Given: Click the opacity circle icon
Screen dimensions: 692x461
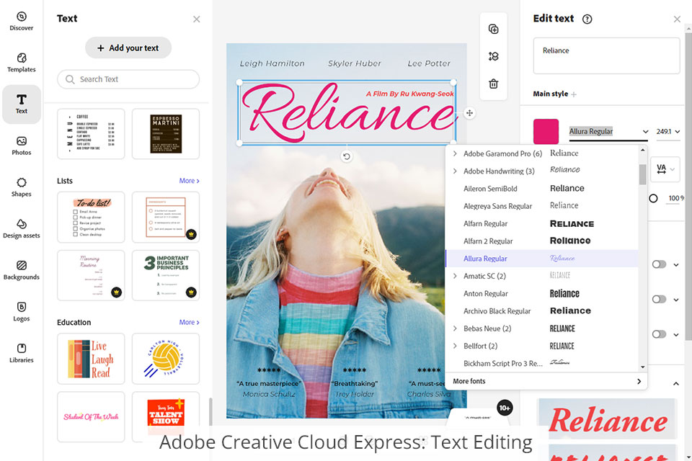Looking at the screenshot, I should (653, 199).
